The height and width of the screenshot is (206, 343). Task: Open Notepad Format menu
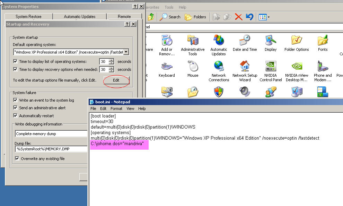coord(116,109)
